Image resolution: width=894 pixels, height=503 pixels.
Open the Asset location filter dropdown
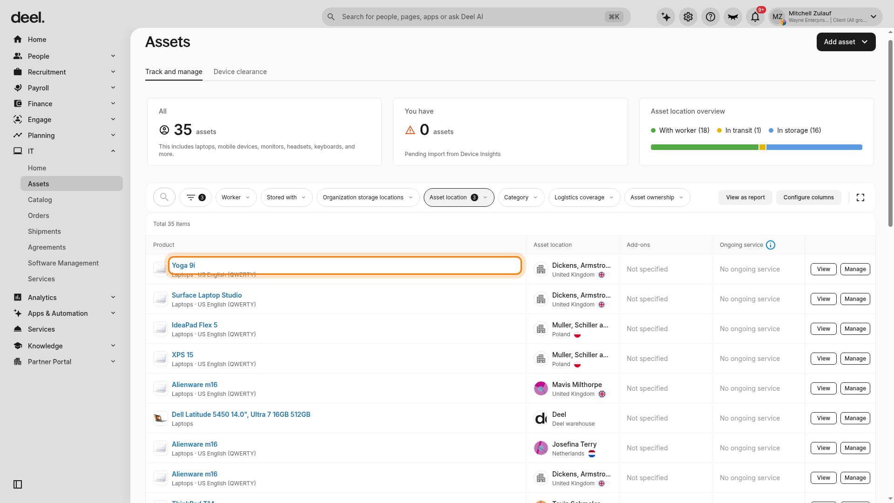pos(459,197)
